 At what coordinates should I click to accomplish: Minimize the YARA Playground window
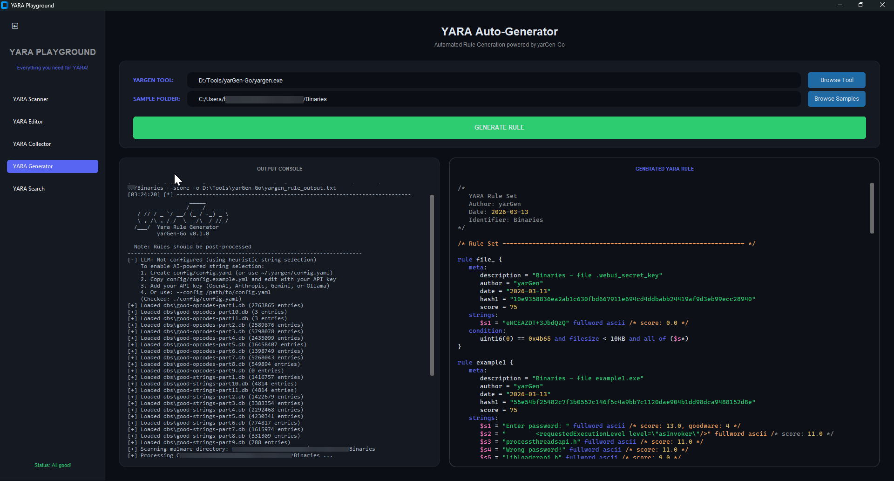840,5
